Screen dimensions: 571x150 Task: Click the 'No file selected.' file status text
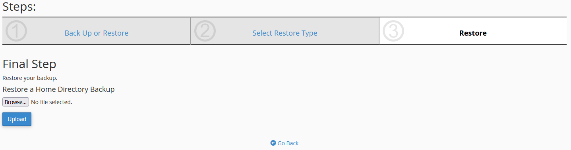click(52, 102)
